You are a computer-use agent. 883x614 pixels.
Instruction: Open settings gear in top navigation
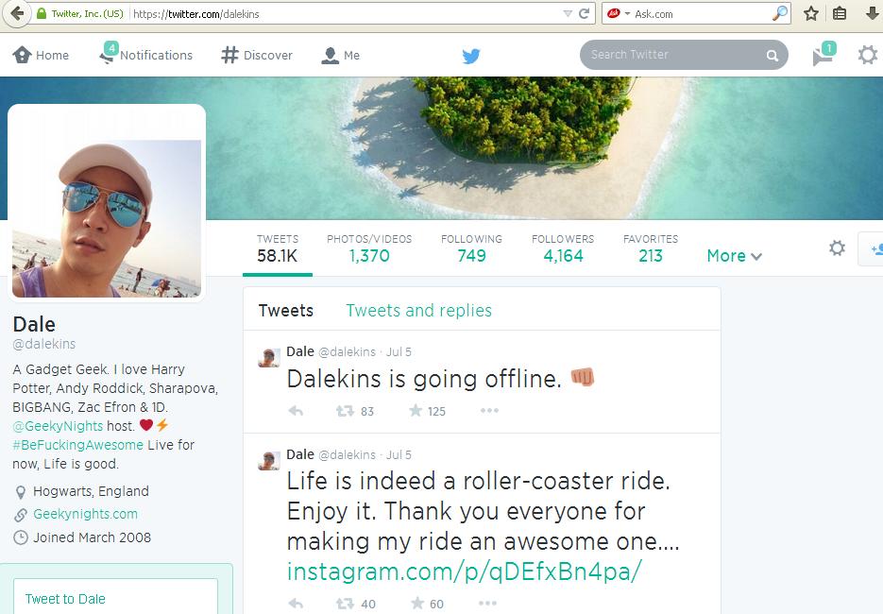point(868,55)
